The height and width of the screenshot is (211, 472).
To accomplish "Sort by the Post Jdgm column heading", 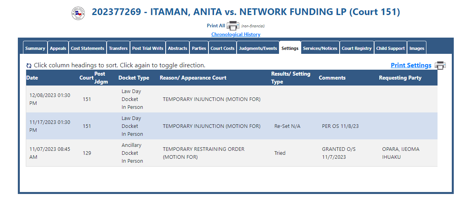I will (x=101, y=78).
